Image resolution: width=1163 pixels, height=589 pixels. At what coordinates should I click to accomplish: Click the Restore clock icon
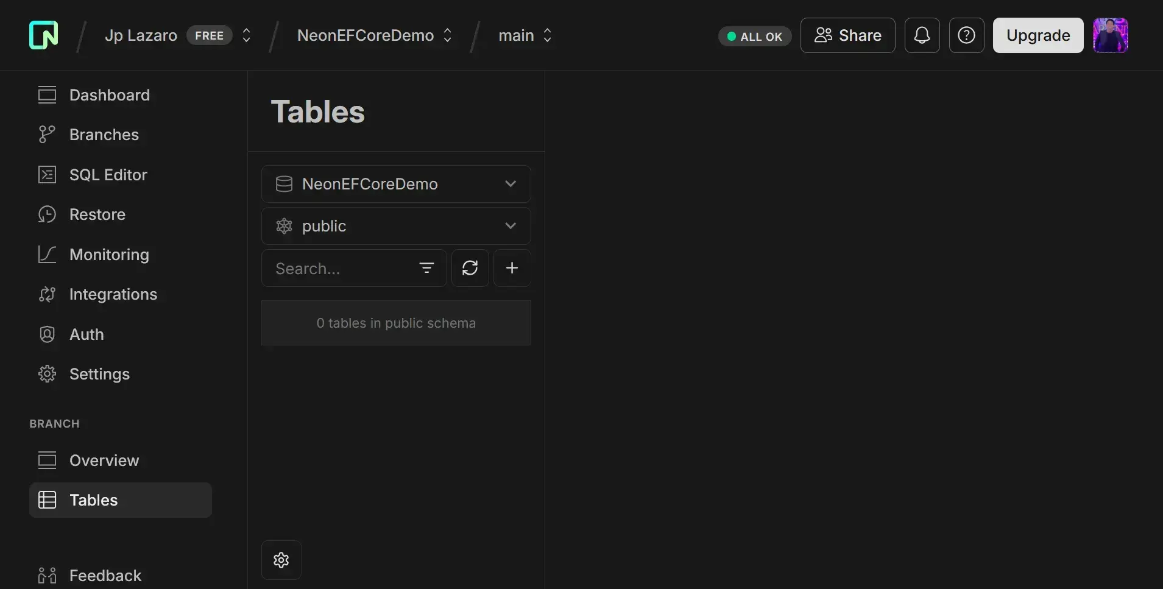(x=47, y=214)
